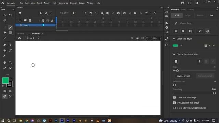The image size is (219, 123).
Task: Select the Free Transform tool
Action: point(10,15)
